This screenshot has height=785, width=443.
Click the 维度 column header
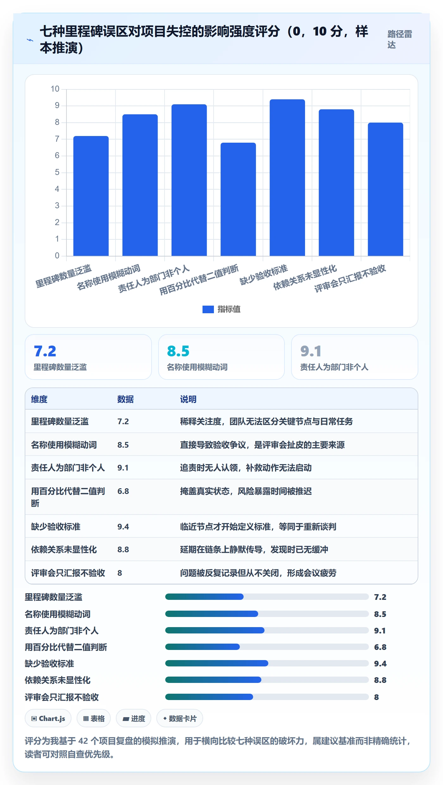click(x=39, y=399)
